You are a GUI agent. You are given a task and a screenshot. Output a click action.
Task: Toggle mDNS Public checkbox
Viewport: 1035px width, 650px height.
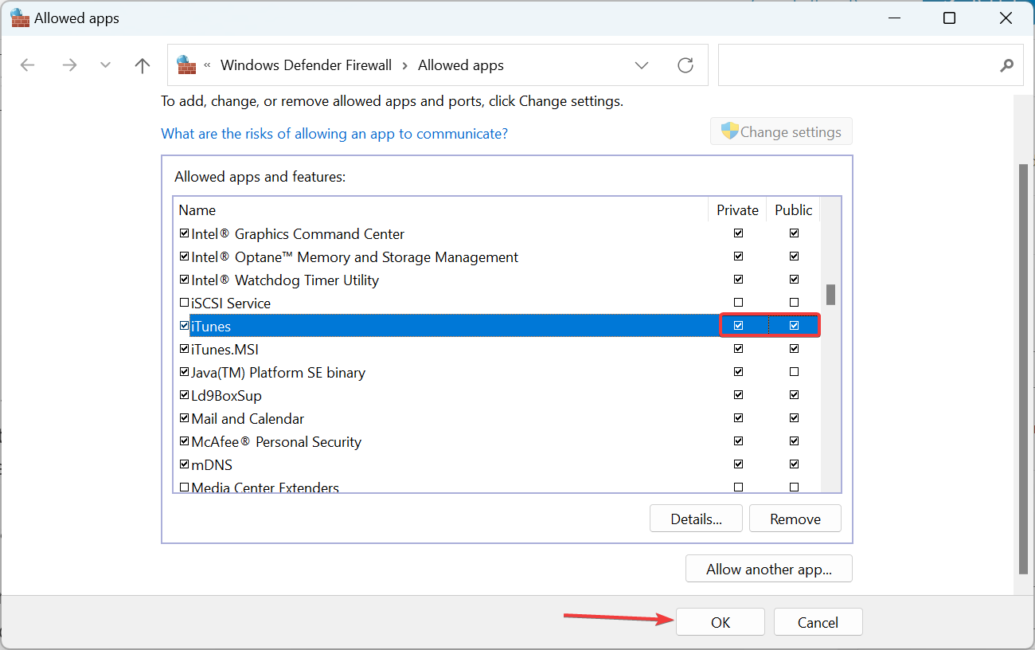(794, 464)
